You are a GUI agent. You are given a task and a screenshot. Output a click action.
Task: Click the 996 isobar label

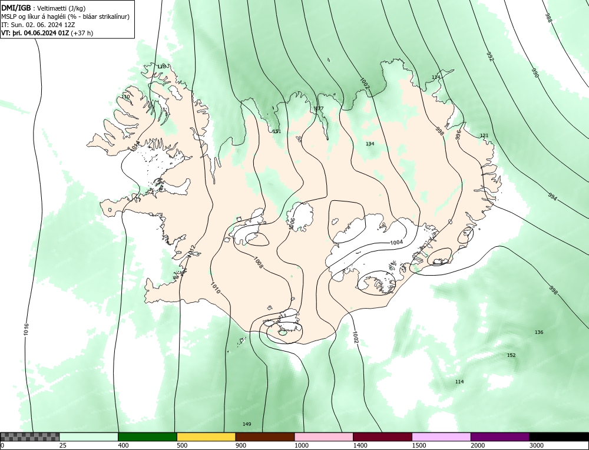click(458, 135)
